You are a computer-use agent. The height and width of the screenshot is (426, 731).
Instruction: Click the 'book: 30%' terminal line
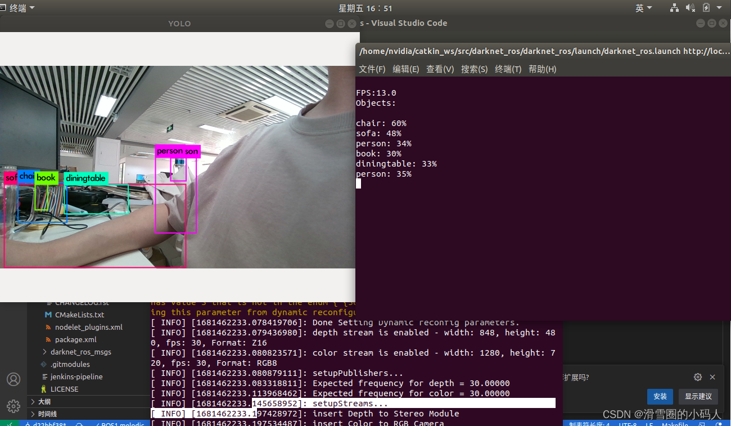tap(378, 154)
